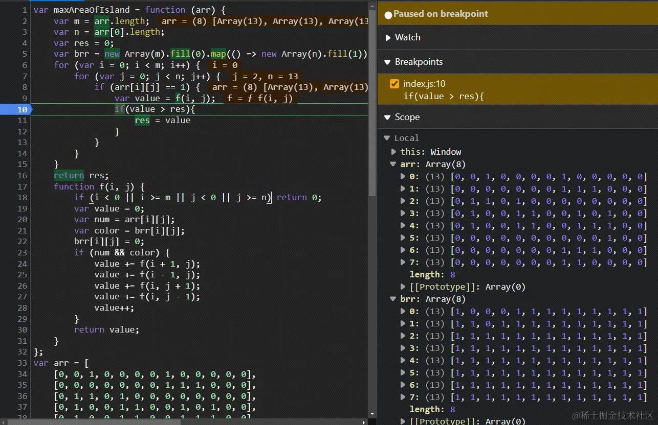Expand row 0 of the arr array
Screen dimensions: 658x425
coord(403,176)
